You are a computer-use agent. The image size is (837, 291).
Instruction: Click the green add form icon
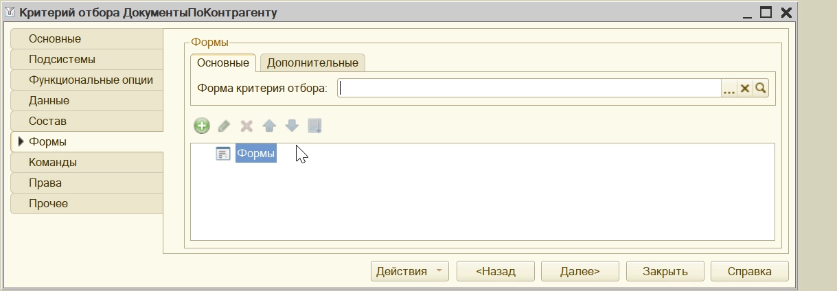pyautogui.click(x=202, y=126)
